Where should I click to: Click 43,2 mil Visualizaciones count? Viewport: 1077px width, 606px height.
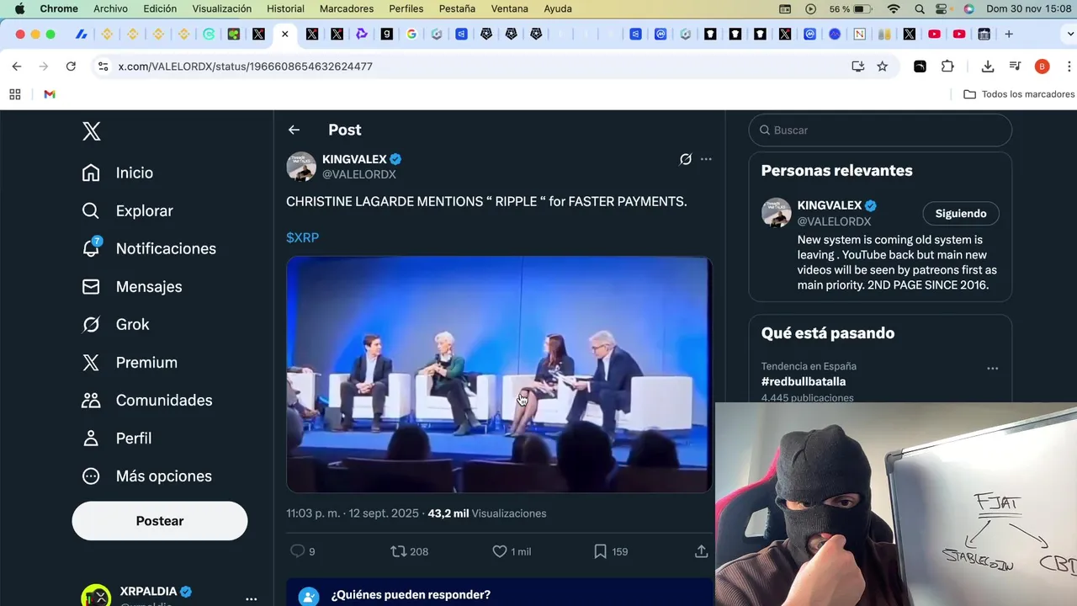486,513
